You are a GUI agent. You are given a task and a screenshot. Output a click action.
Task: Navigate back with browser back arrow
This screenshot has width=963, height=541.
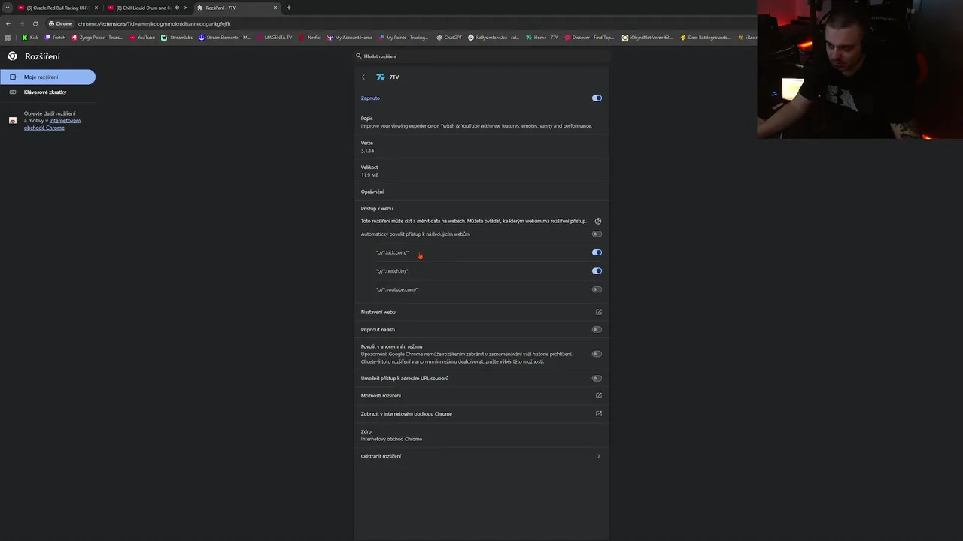point(8,23)
